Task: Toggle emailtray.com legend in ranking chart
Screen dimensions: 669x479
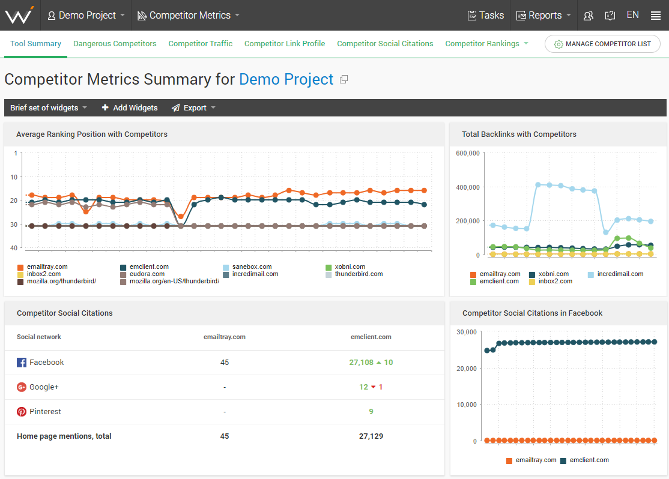Action: [x=43, y=267]
